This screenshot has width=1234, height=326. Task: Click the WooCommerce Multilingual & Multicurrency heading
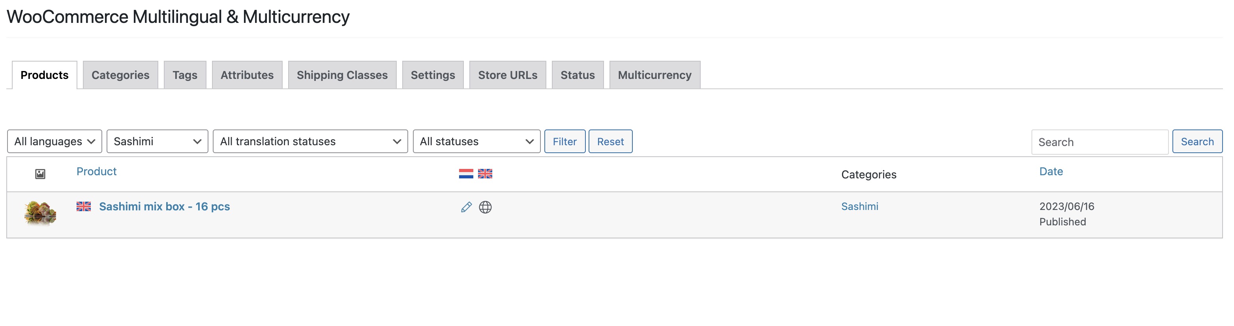(x=178, y=17)
